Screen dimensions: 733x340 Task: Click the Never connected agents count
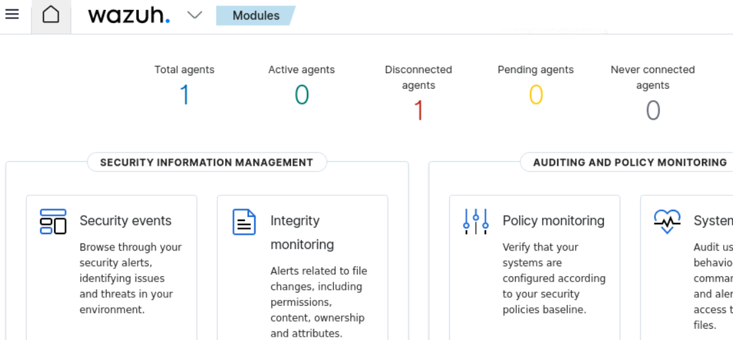[x=653, y=110]
